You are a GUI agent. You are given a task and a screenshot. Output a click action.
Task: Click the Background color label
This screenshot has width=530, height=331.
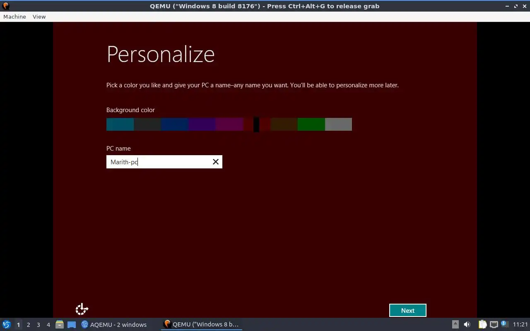(130, 110)
